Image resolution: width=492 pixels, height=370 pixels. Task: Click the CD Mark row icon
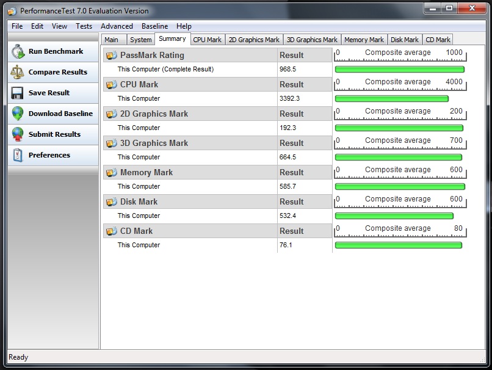[x=112, y=231]
